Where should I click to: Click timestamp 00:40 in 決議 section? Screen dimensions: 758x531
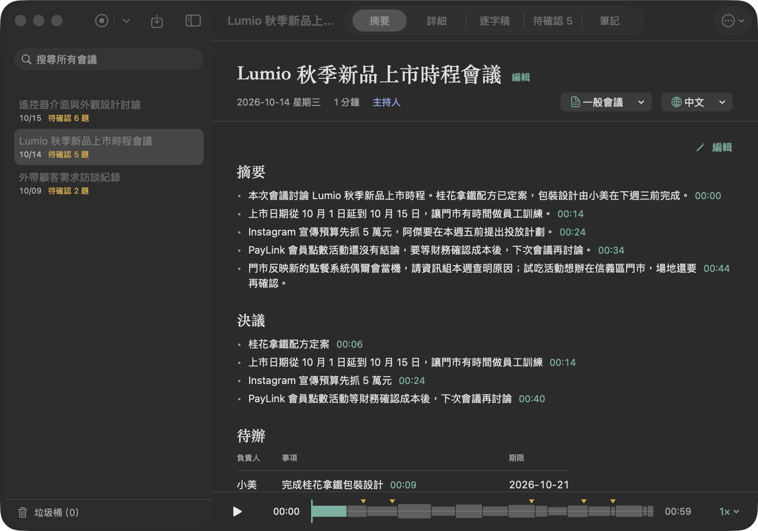(x=532, y=399)
